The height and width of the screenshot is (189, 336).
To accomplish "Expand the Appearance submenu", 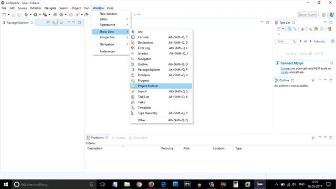I will point(111,25).
